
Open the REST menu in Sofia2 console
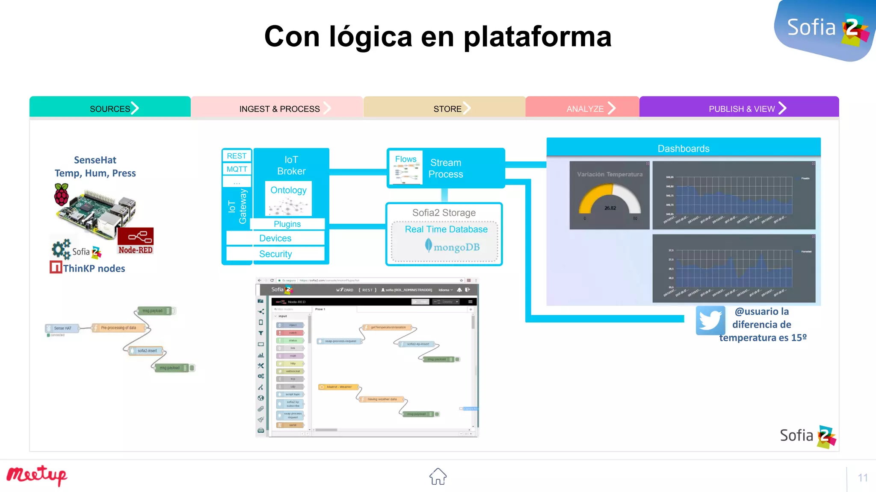tap(367, 290)
